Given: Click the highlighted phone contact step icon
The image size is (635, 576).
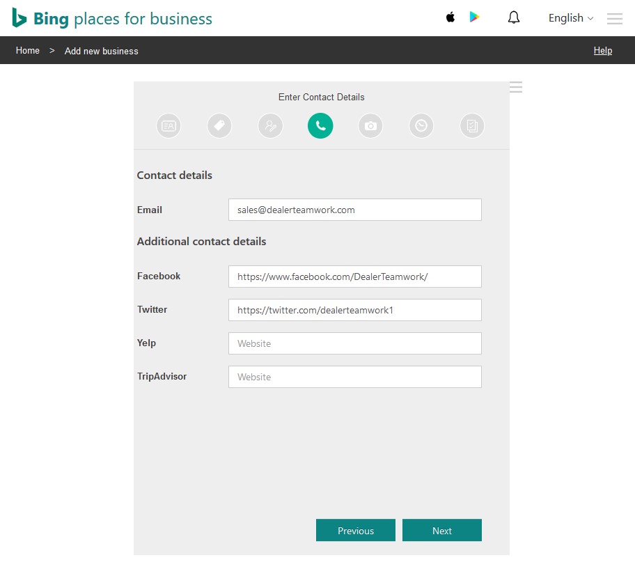Looking at the screenshot, I should click(x=320, y=125).
